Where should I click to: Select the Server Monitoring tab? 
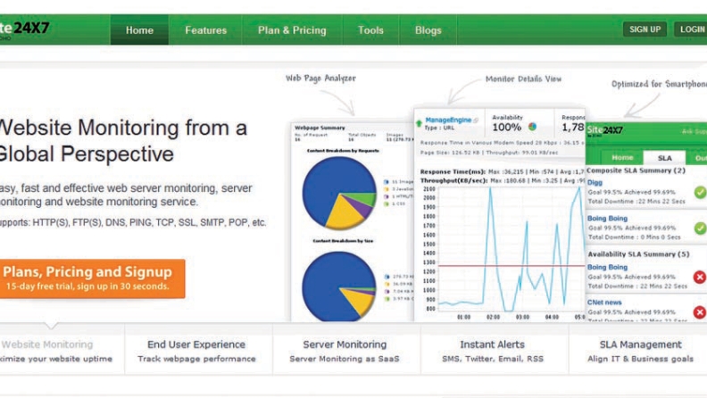tap(345, 351)
